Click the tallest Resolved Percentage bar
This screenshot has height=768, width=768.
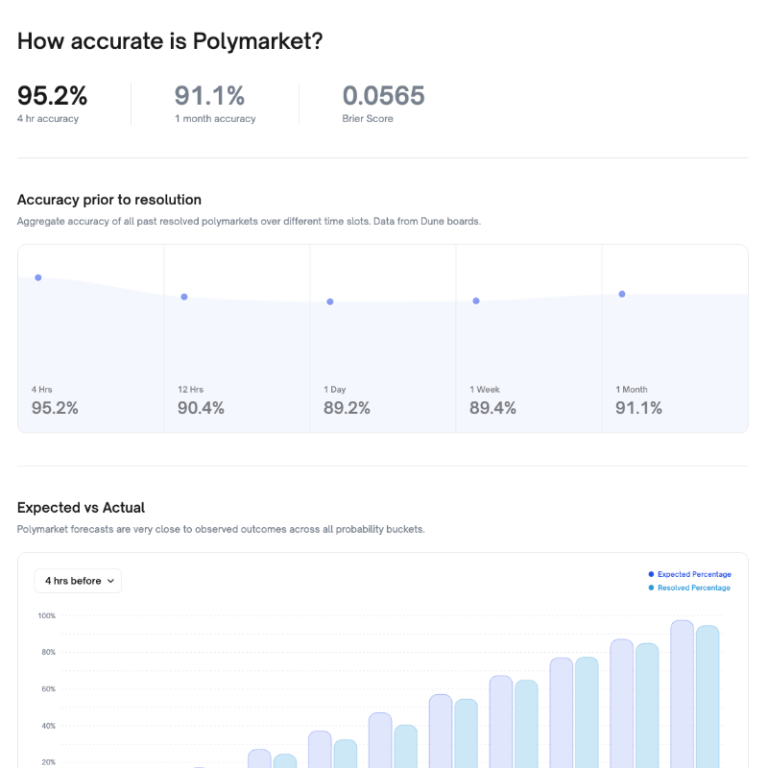click(708, 697)
